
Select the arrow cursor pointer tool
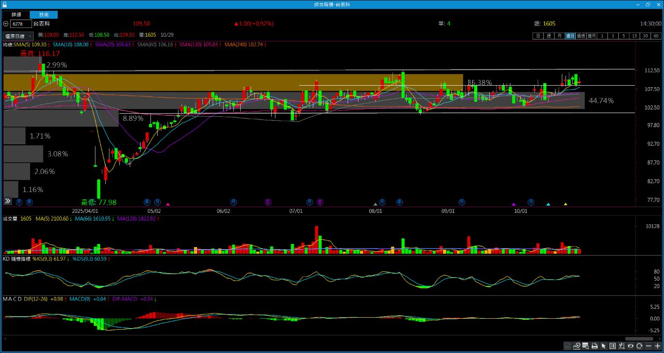(603, 346)
